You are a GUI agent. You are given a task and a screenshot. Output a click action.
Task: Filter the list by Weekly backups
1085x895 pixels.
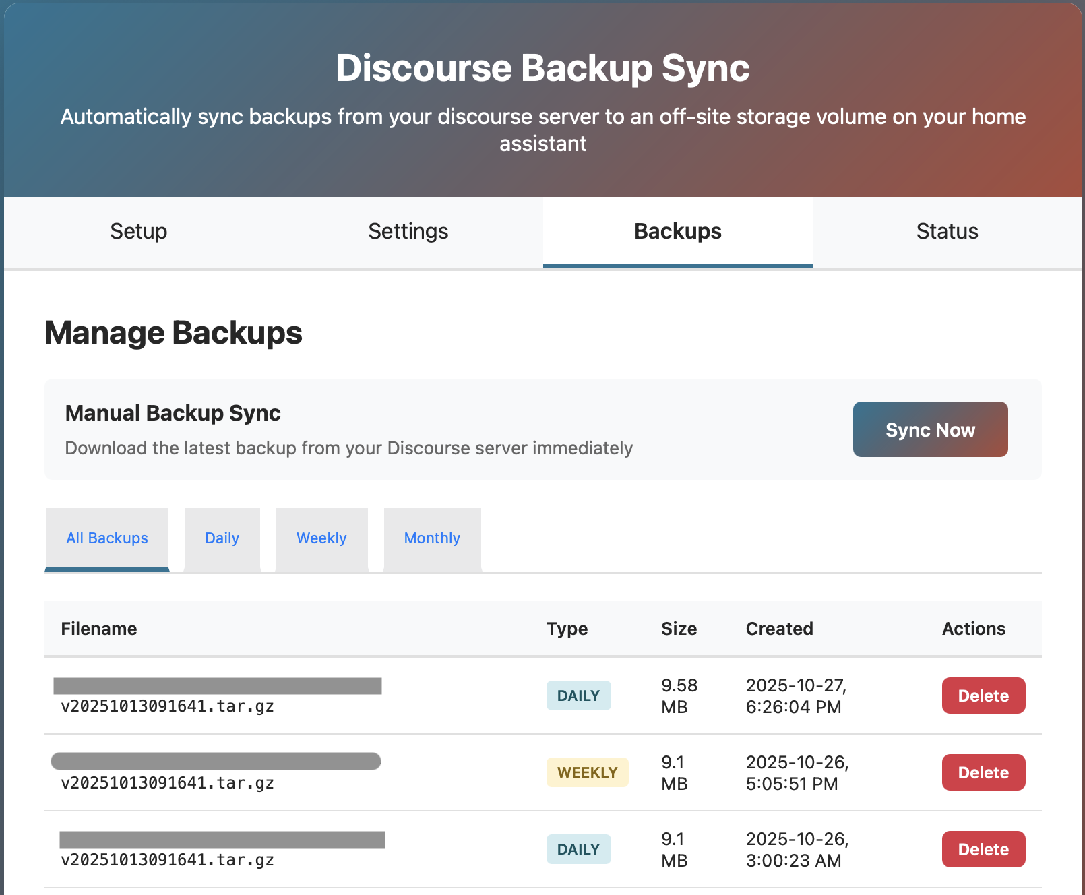[x=321, y=538]
